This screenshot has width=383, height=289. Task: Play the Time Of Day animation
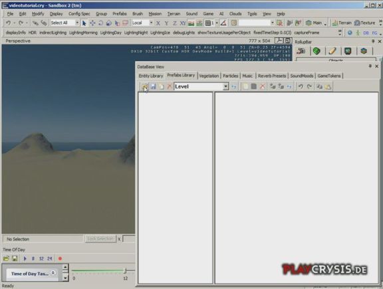25,258
